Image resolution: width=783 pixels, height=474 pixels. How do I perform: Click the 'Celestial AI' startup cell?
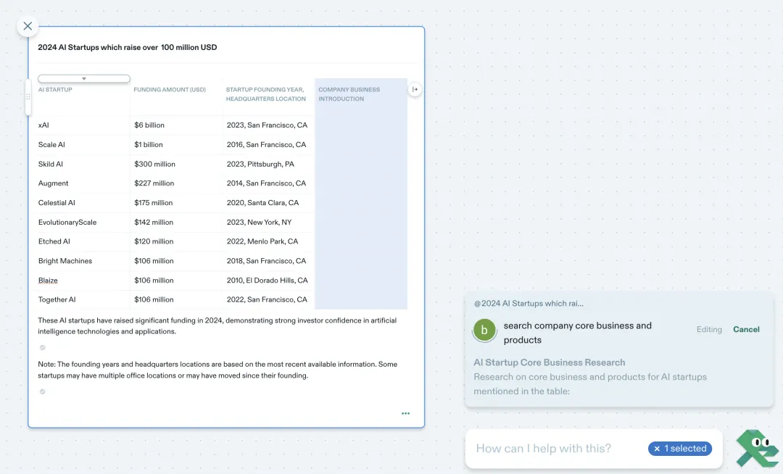tap(83, 203)
